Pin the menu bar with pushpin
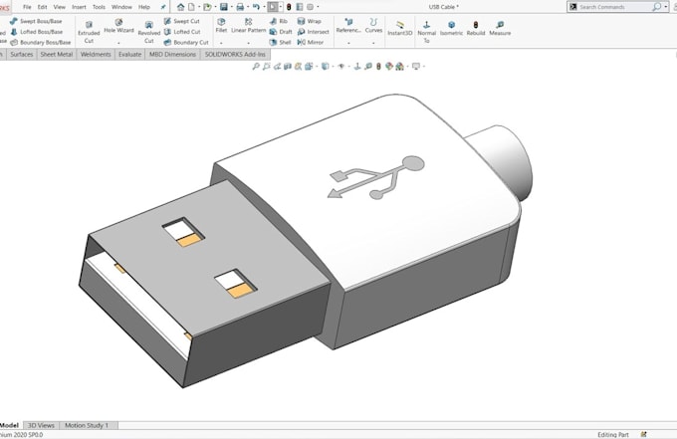This screenshot has height=439, width=677. 163,7
